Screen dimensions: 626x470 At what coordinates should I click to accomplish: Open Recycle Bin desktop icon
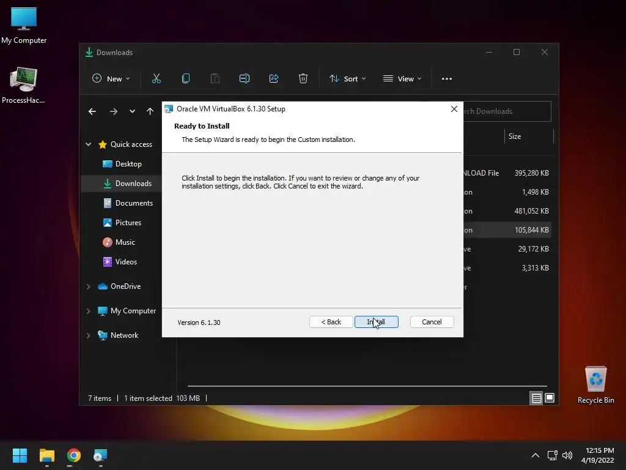click(595, 385)
